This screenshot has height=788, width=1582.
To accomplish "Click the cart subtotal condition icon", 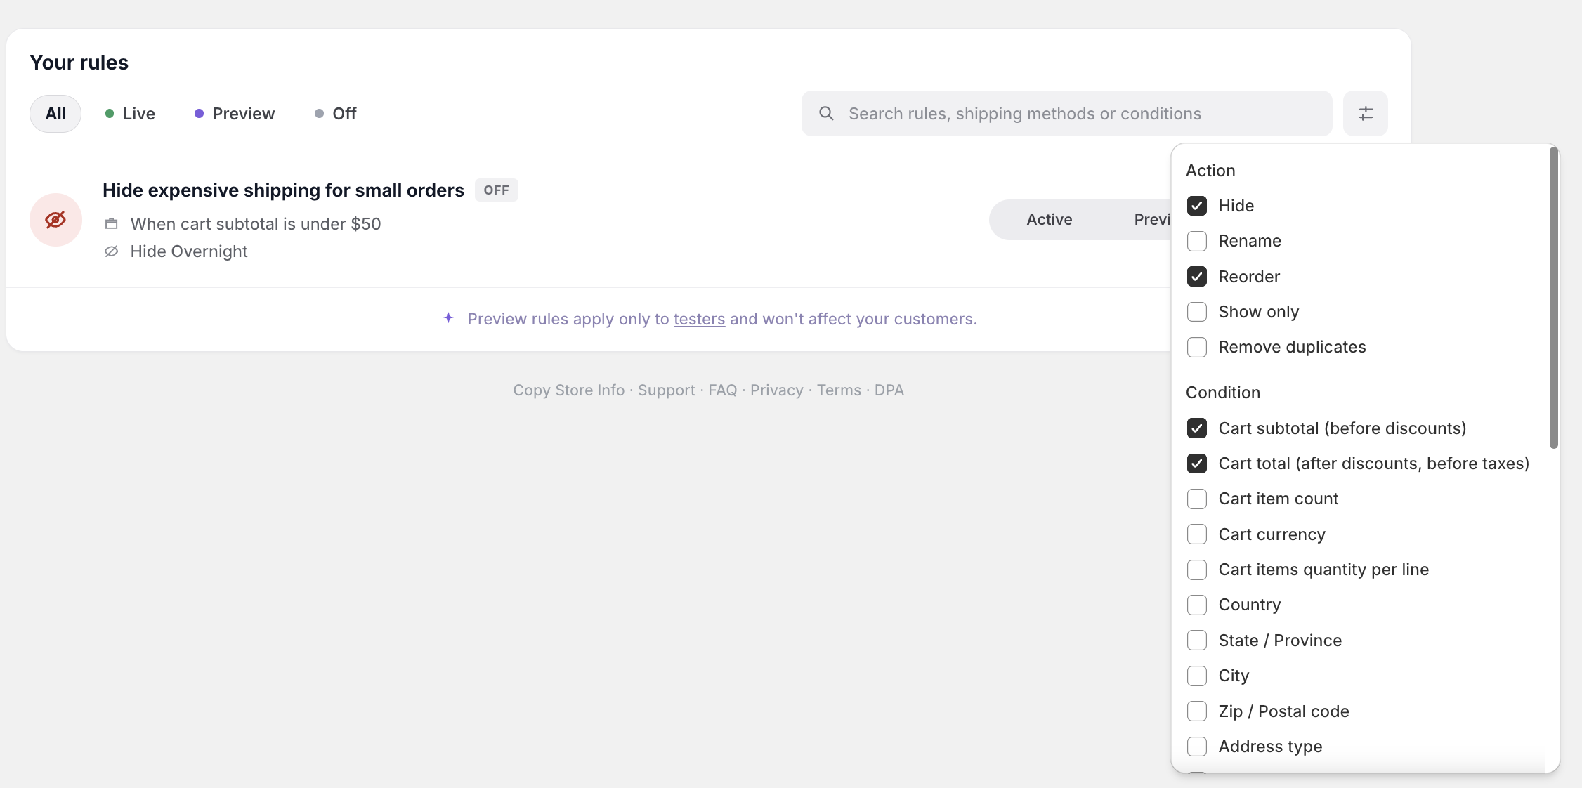I will coord(111,224).
